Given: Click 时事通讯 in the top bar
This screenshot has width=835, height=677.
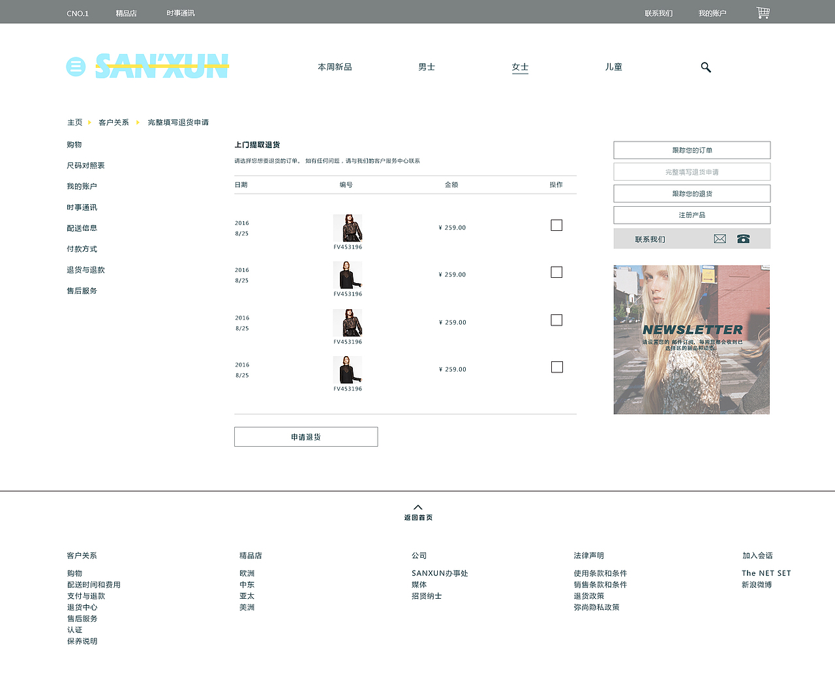Looking at the screenshot, I should [x=180, y=13].
